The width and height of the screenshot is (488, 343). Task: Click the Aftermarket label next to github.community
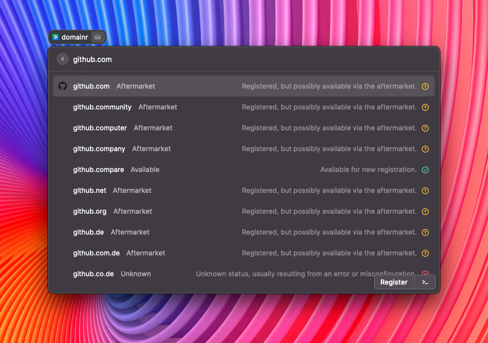tap(158, 107)
